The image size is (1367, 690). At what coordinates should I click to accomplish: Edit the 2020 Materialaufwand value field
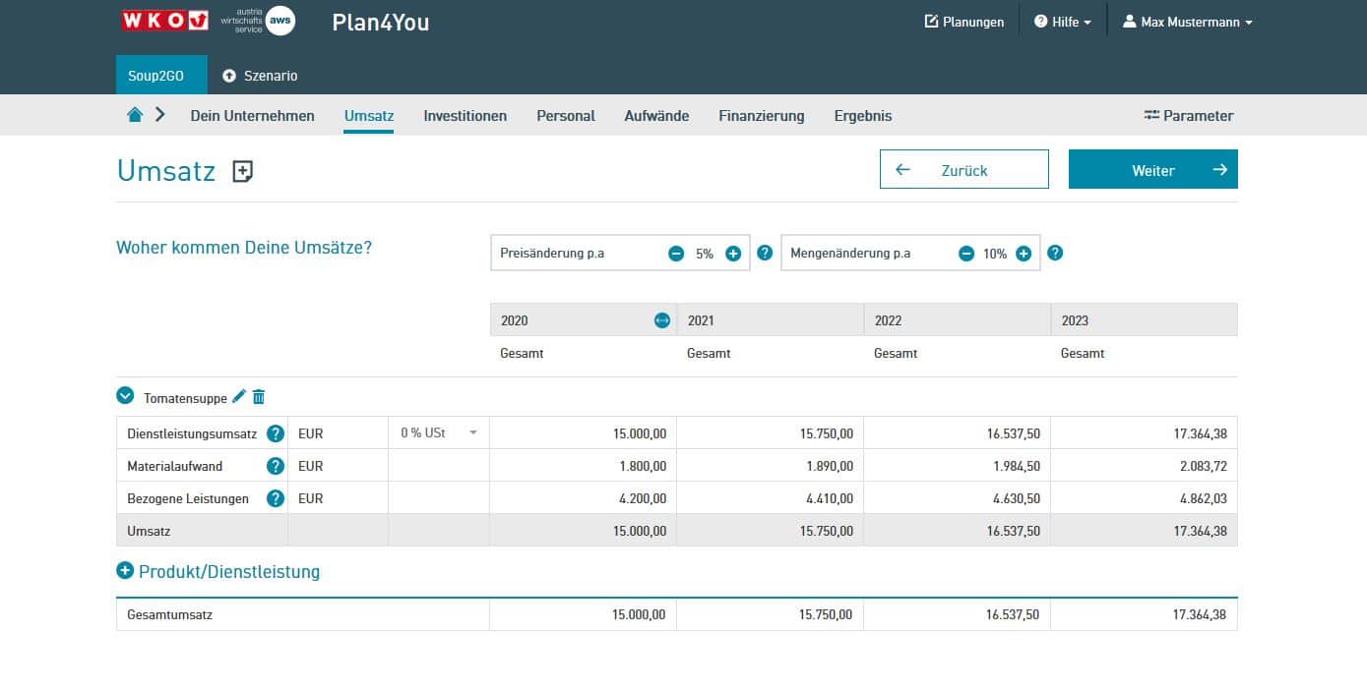pyautogui.click(x=583, y=466)
